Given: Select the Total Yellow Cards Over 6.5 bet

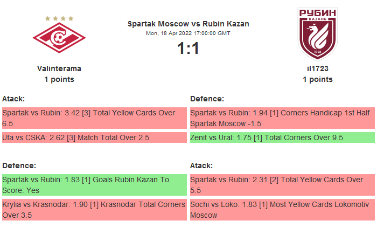Looking at the screenshot, I should coord(94,118).
